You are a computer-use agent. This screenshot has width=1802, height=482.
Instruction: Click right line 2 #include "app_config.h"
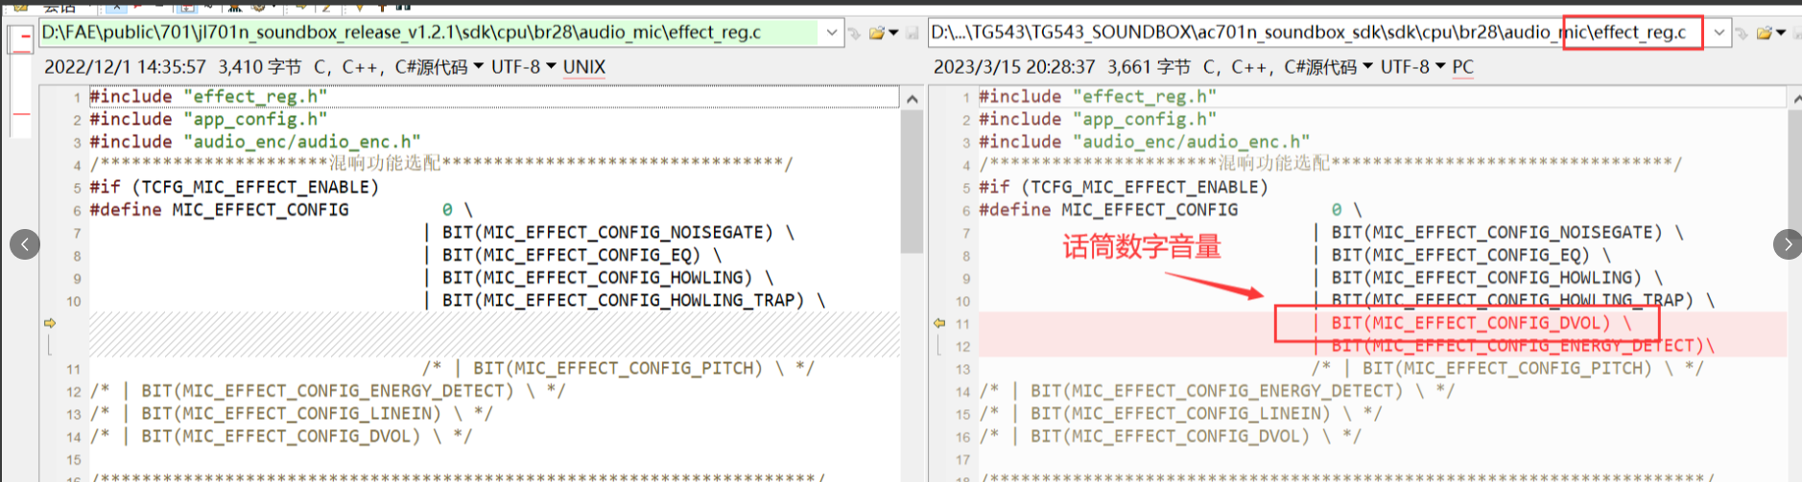click(1098, 120)
